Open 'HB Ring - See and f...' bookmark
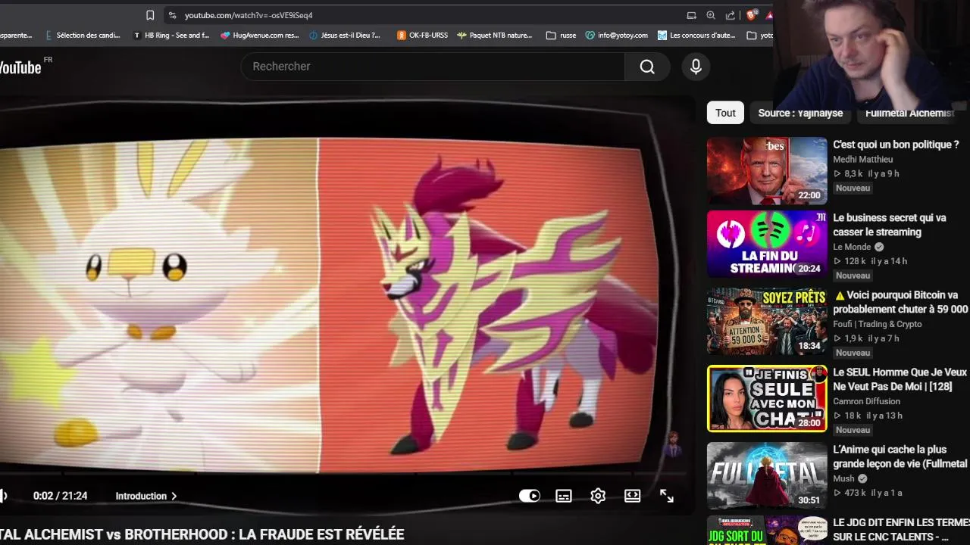 pos(171,35)
